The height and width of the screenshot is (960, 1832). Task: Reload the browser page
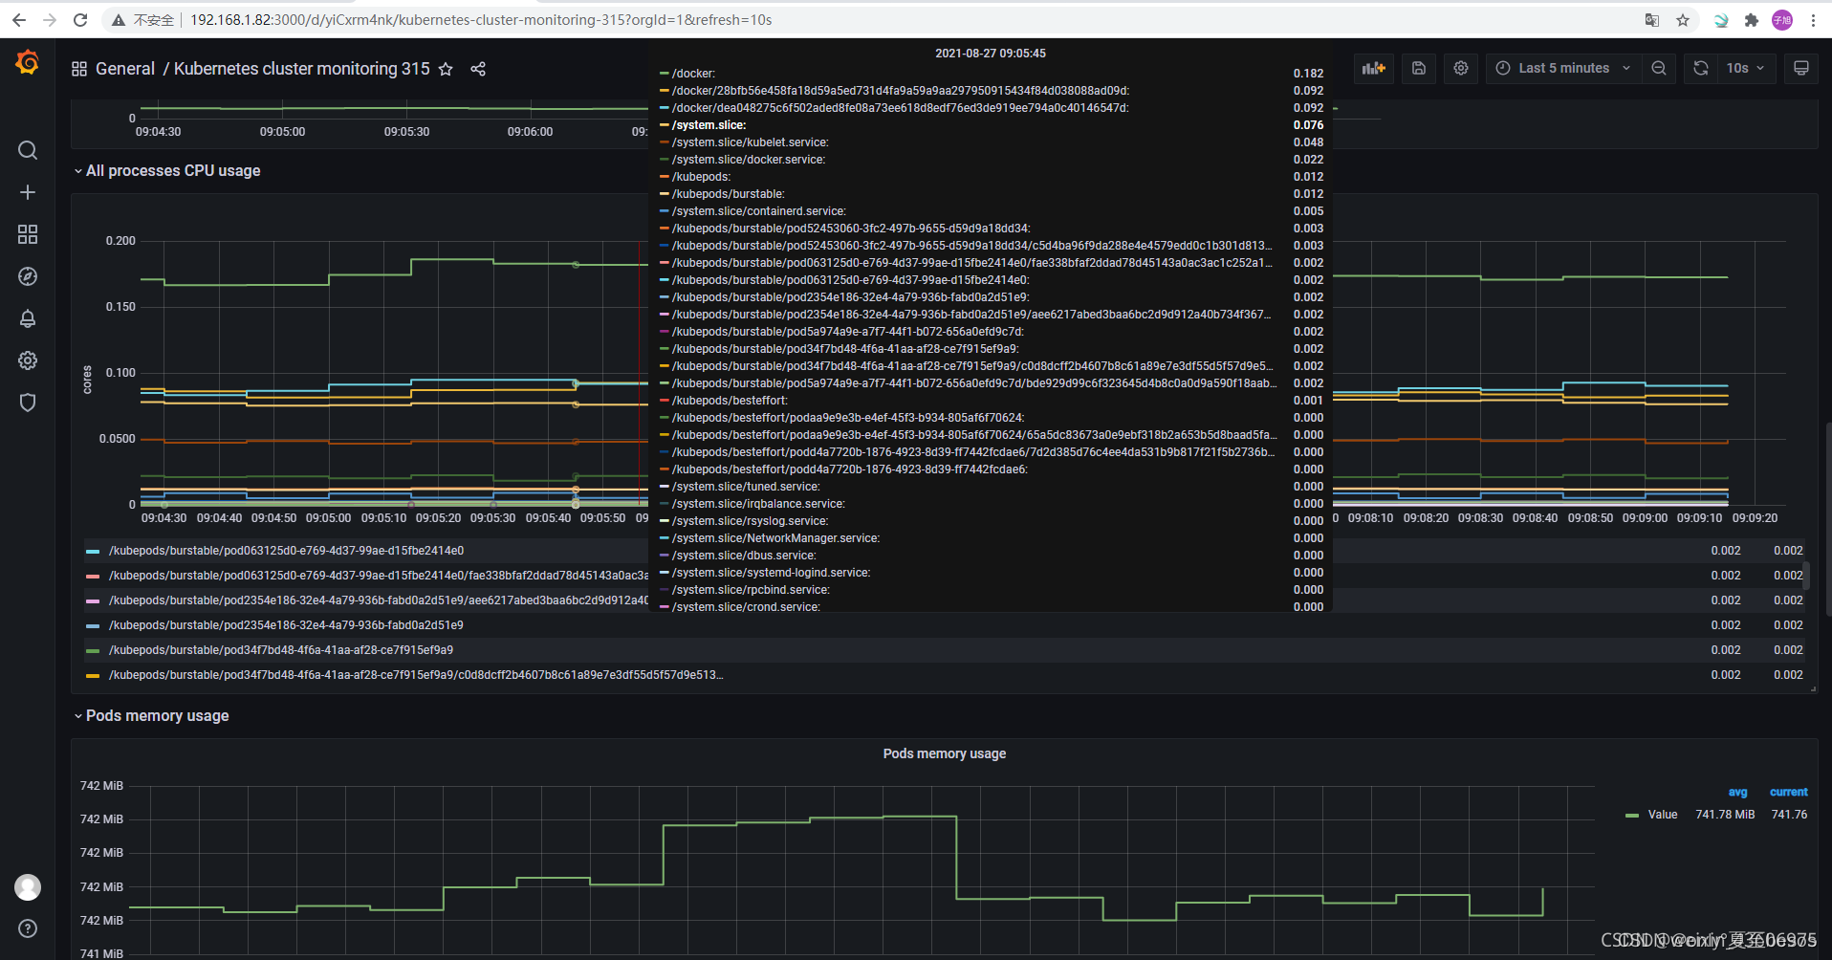click(x=80, y=19)
